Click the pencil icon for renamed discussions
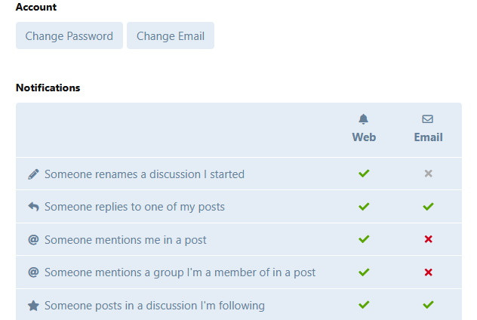 (33, 174)
